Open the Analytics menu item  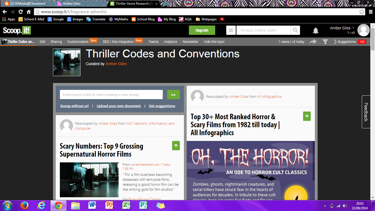tap(170, 42)
